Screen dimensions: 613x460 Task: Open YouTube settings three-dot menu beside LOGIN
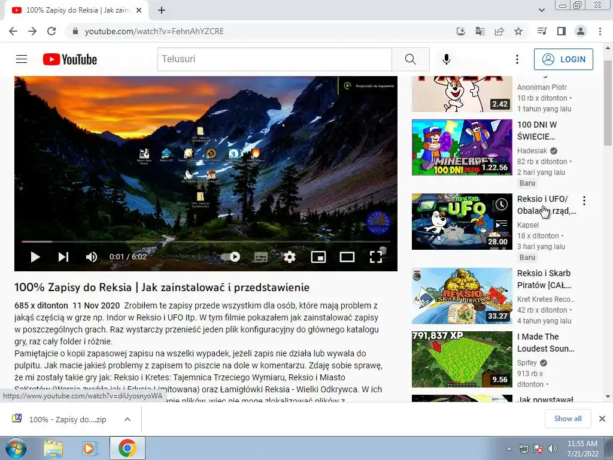click(517, 59)
